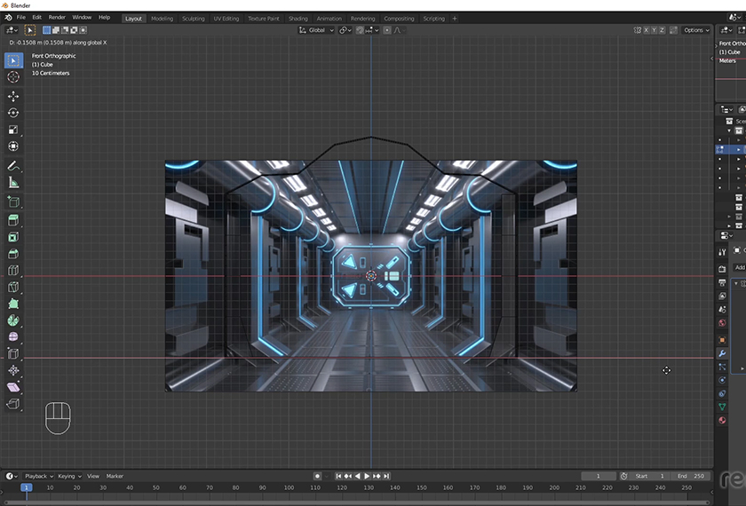The width and height of the screenshot is (746, 506).
Task: Select the Select Box tool
Action: (13, 60)
